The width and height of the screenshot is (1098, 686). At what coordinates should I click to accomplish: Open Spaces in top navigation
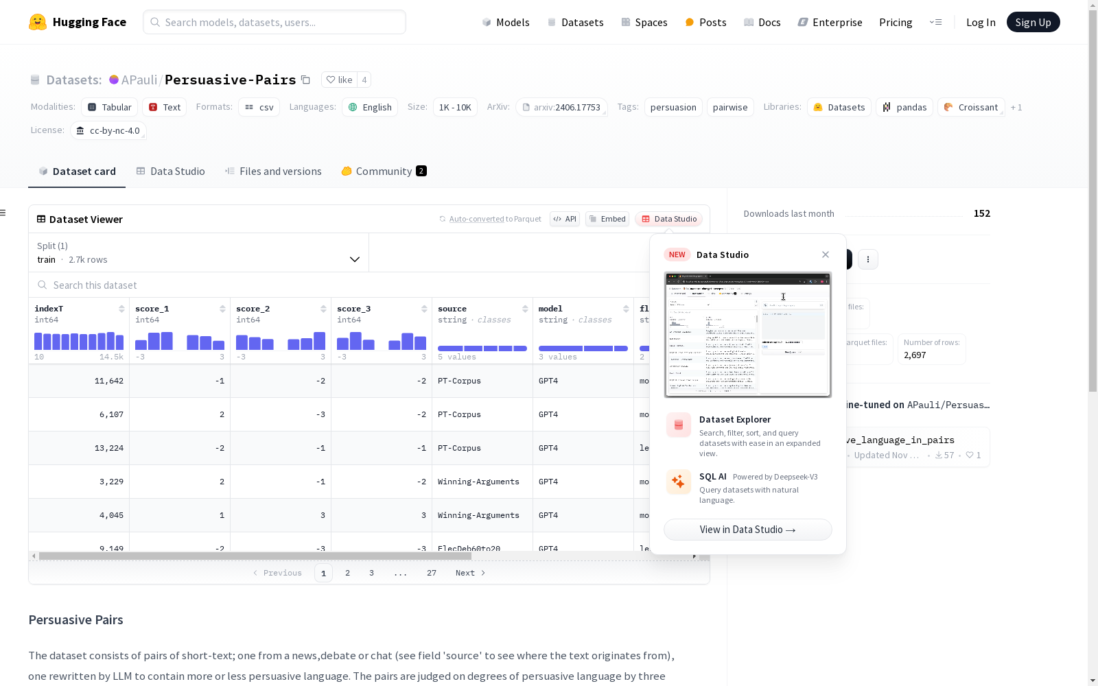click(644, 22)
